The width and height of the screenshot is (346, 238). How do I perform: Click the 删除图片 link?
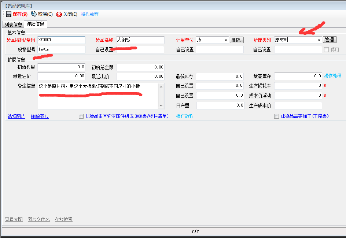click(x=40, y=116)
